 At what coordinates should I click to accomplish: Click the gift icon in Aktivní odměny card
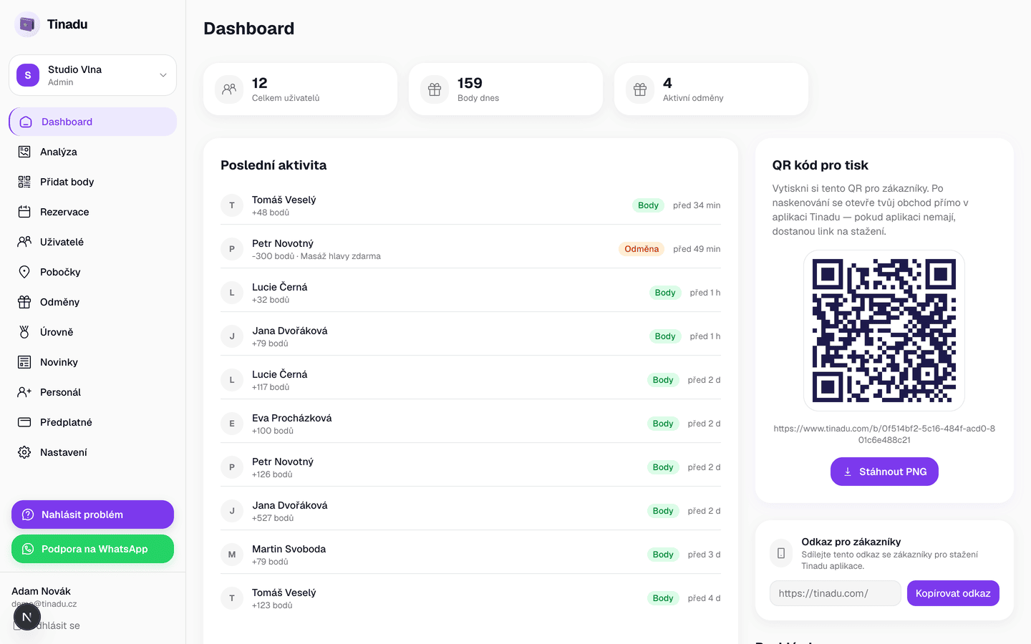(640, 89)
